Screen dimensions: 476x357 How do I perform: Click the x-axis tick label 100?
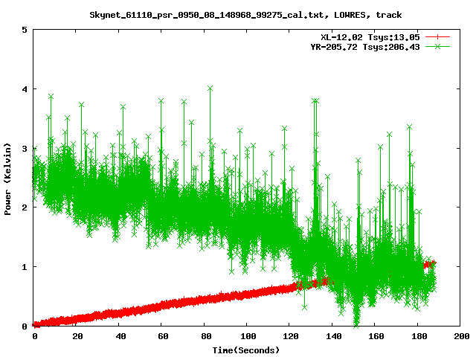coord(248,336)
